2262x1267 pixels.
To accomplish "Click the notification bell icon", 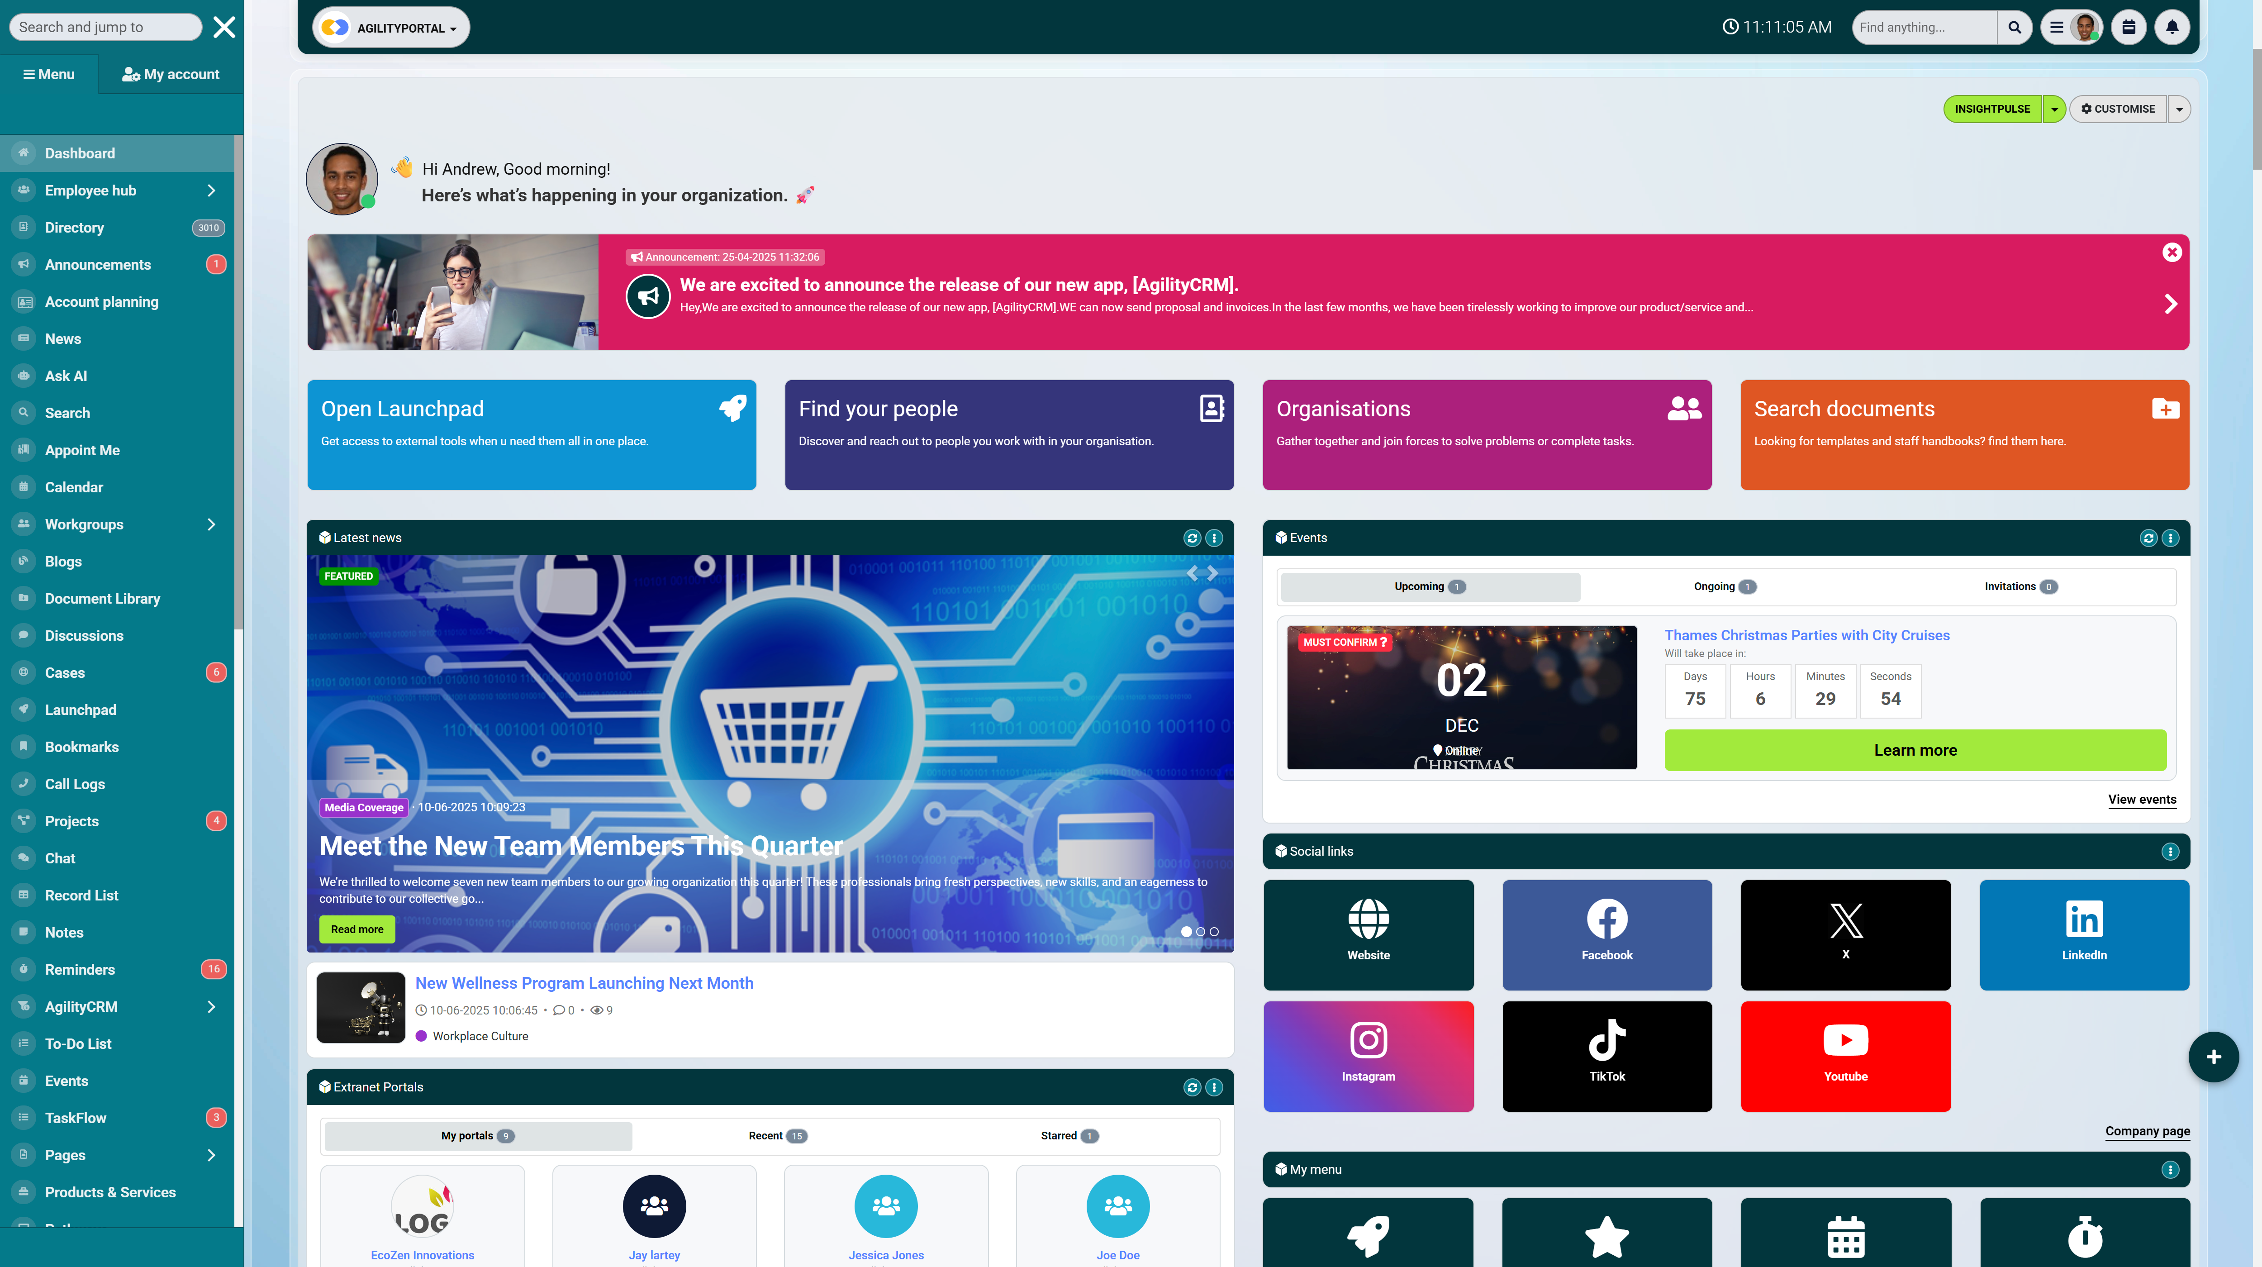I will coord(2172,27).
